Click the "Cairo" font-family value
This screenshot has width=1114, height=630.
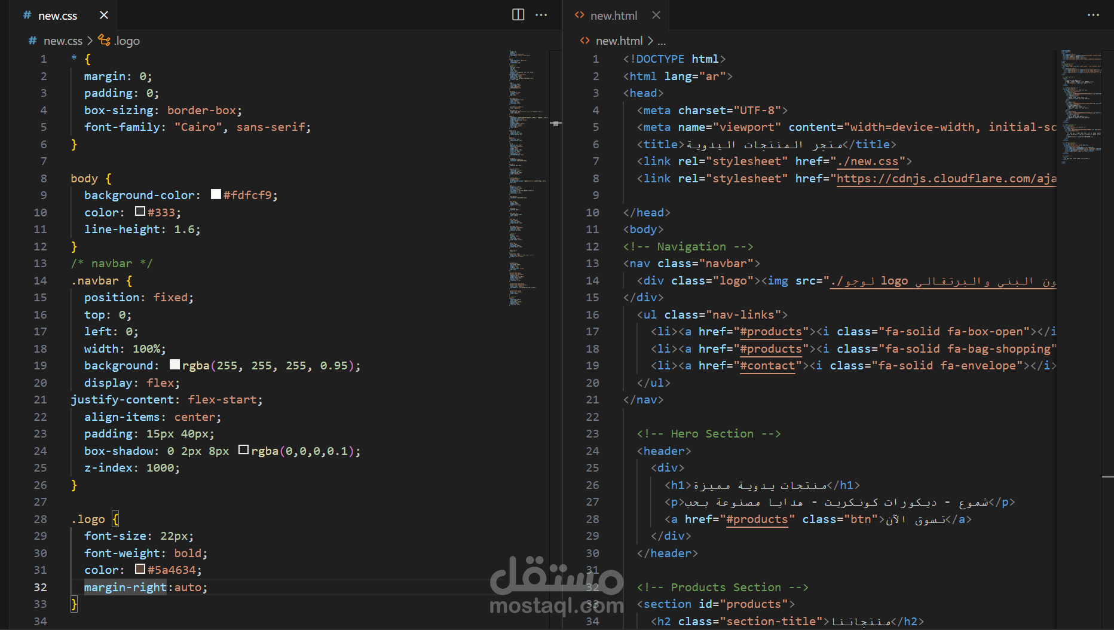198,127
